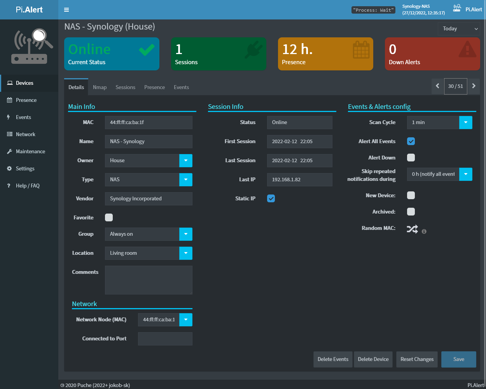Switch to the Nmap tab
The width and height of the screenshot is (486, 389).
100,87
